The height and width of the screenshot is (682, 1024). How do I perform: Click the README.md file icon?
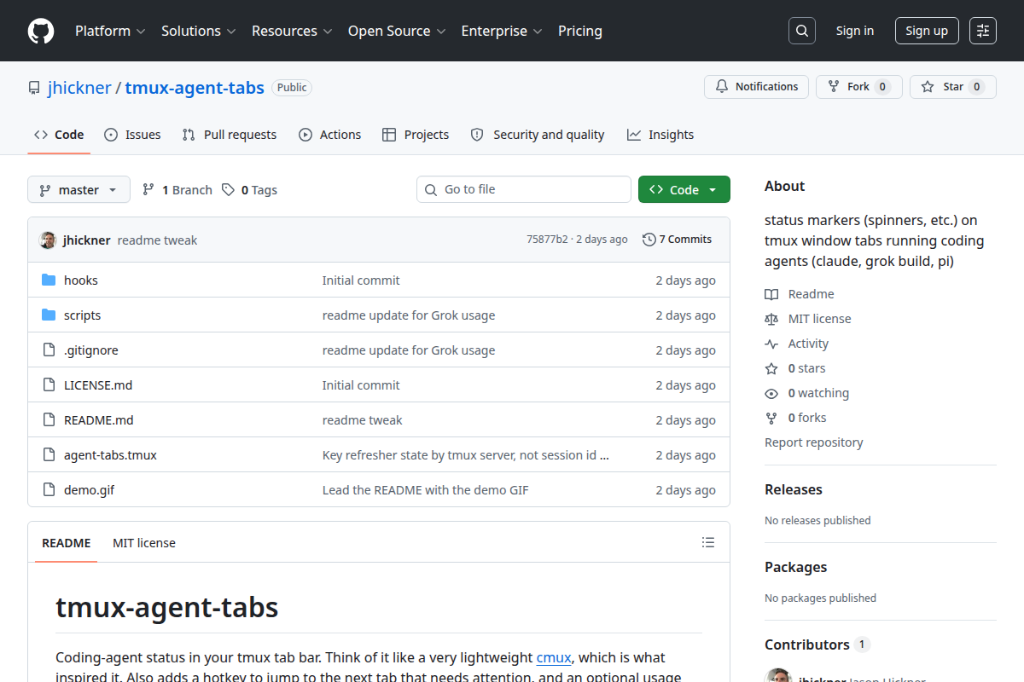[49, 420]
